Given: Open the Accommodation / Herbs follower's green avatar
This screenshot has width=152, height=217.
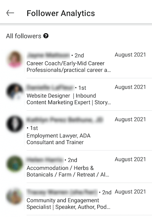Looking at the screenshot, I should tap(15, 164).
